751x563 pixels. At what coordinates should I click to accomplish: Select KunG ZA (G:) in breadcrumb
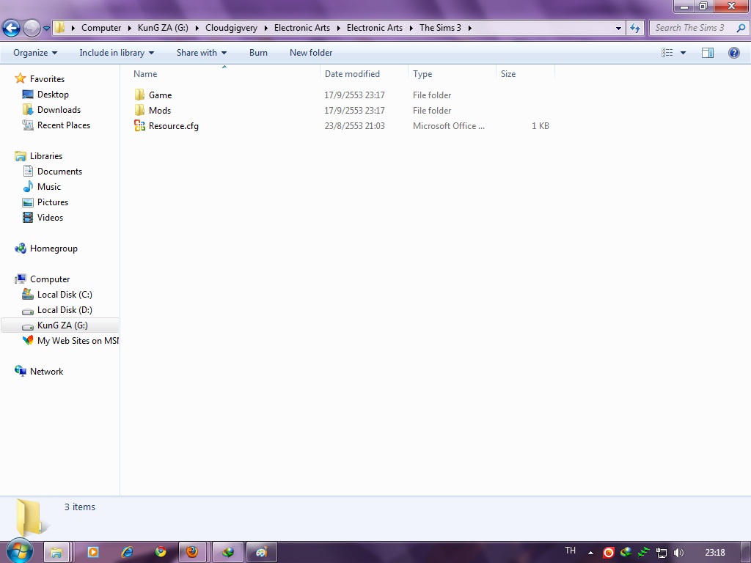(163, 28)
